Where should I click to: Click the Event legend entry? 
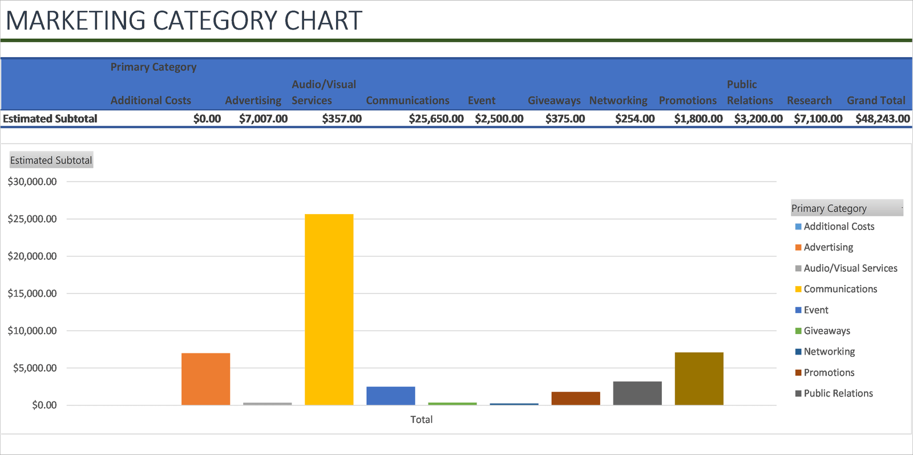click(x=811, y=310)
